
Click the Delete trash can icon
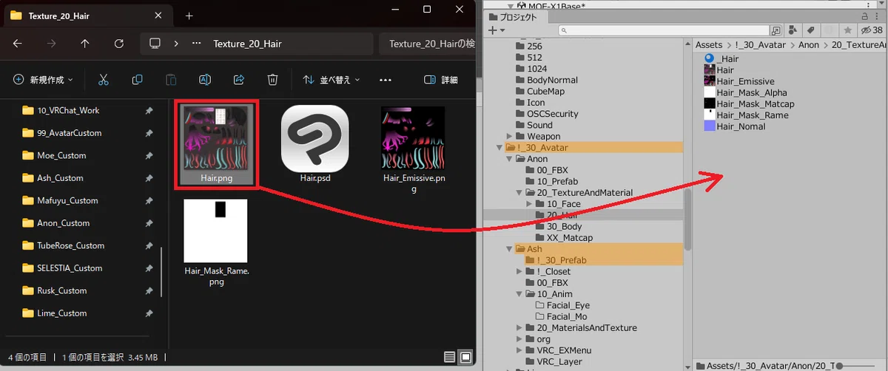[x=272, y=80]
